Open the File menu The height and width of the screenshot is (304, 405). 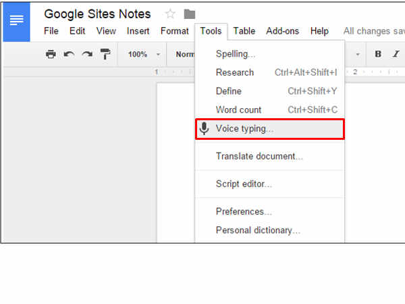(x=51, y=31)
